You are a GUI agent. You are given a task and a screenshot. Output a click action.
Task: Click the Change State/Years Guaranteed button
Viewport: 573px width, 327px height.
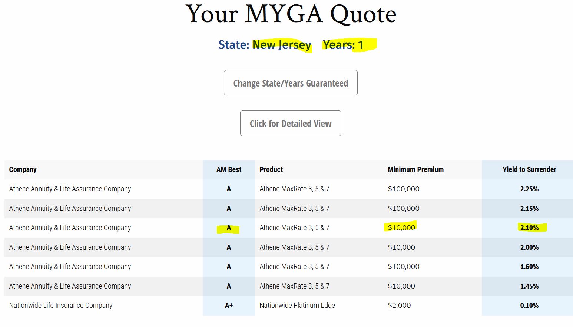(291, 83)
